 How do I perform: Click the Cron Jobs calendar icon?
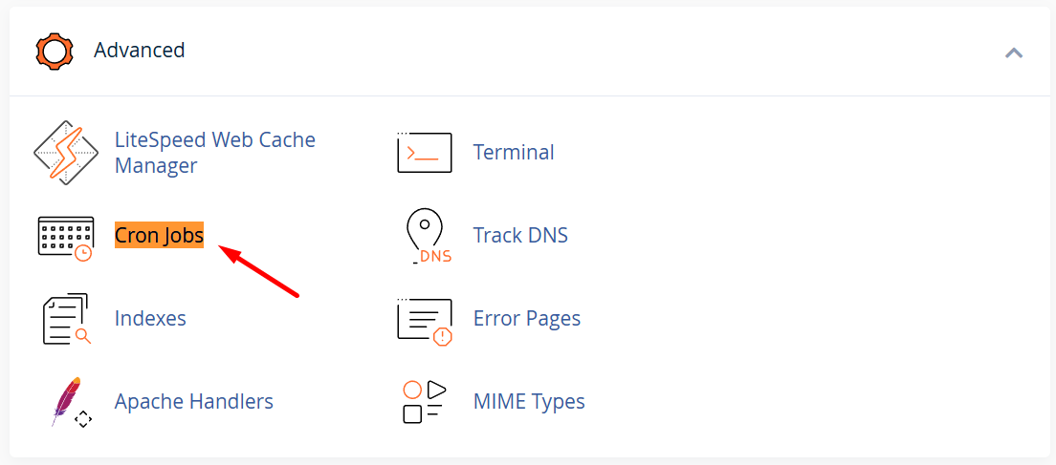tap(65, 236)
